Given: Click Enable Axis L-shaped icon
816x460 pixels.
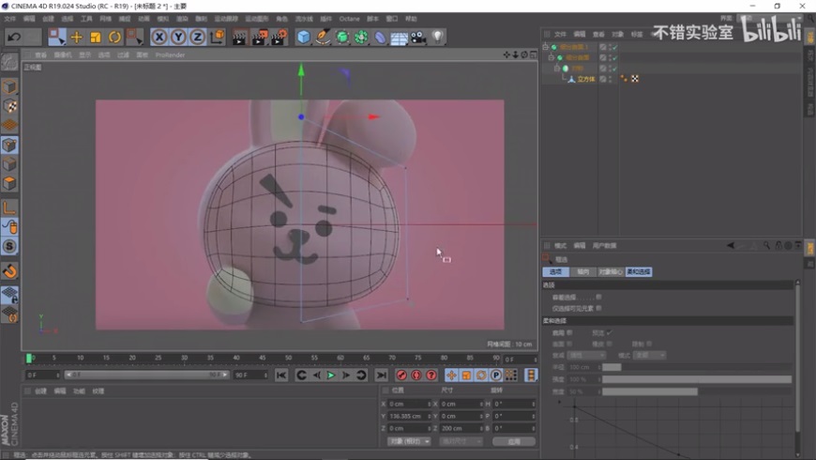Looking at the screenshot, I should click(x=9, y=207).
